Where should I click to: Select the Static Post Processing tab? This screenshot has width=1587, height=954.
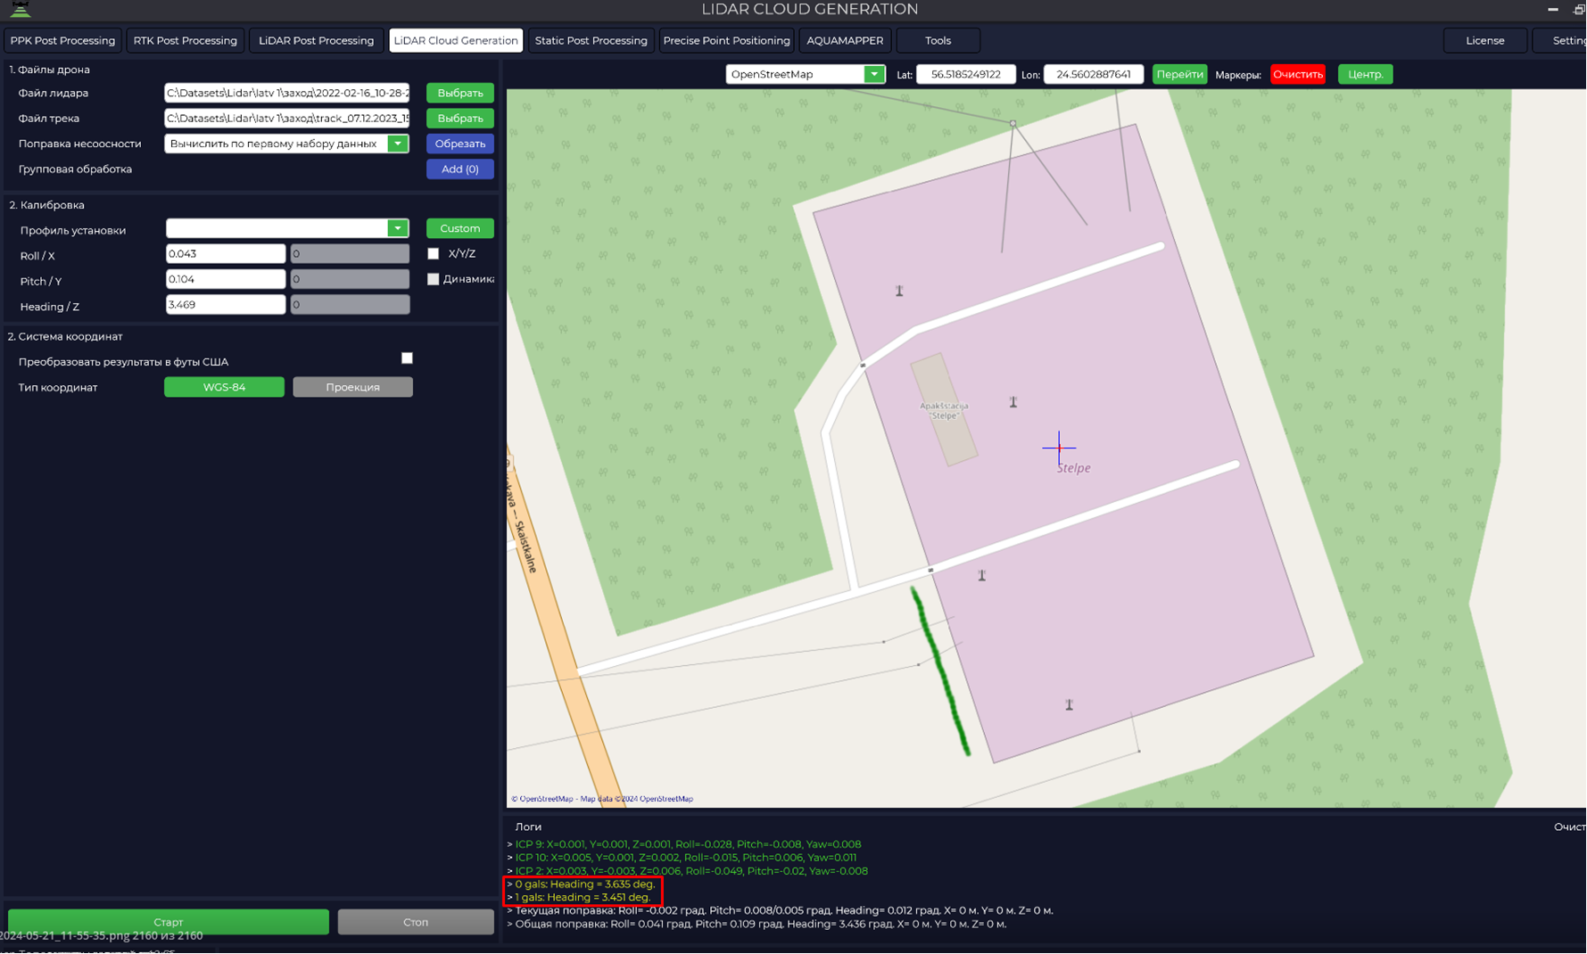(x=591, y=40)
